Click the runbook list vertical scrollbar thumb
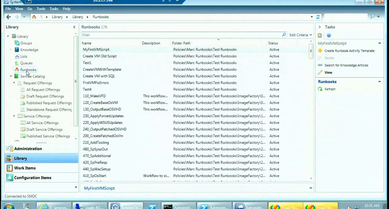Image resolution: width=389 pixels, height=209 pixels. [x=311, y=52]
